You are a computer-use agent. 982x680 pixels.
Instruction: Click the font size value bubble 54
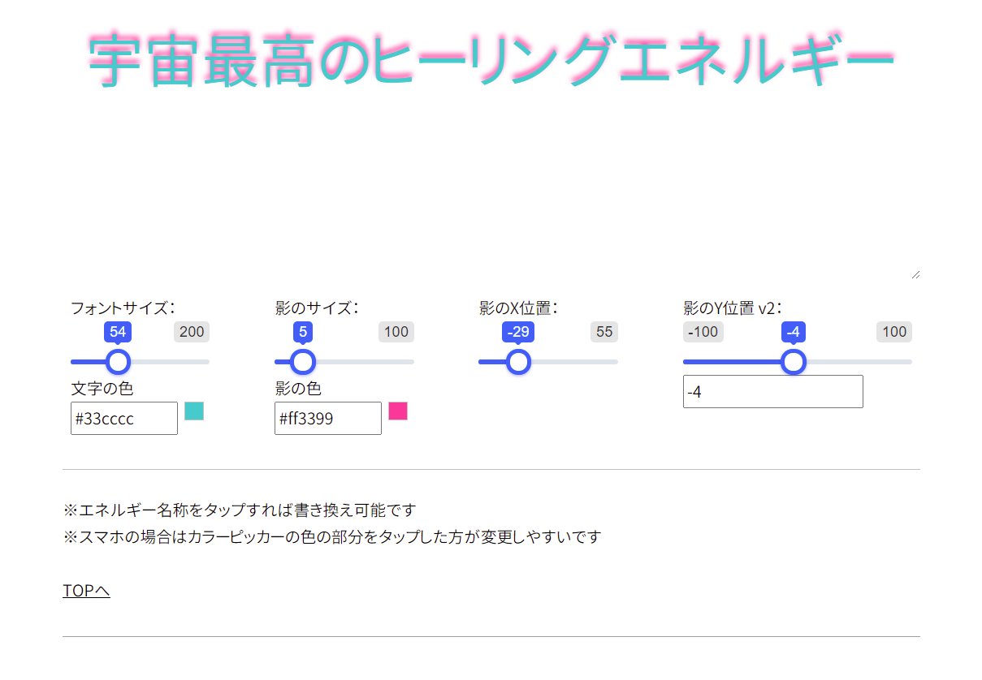pyautogui.click(x=119, y=332)
